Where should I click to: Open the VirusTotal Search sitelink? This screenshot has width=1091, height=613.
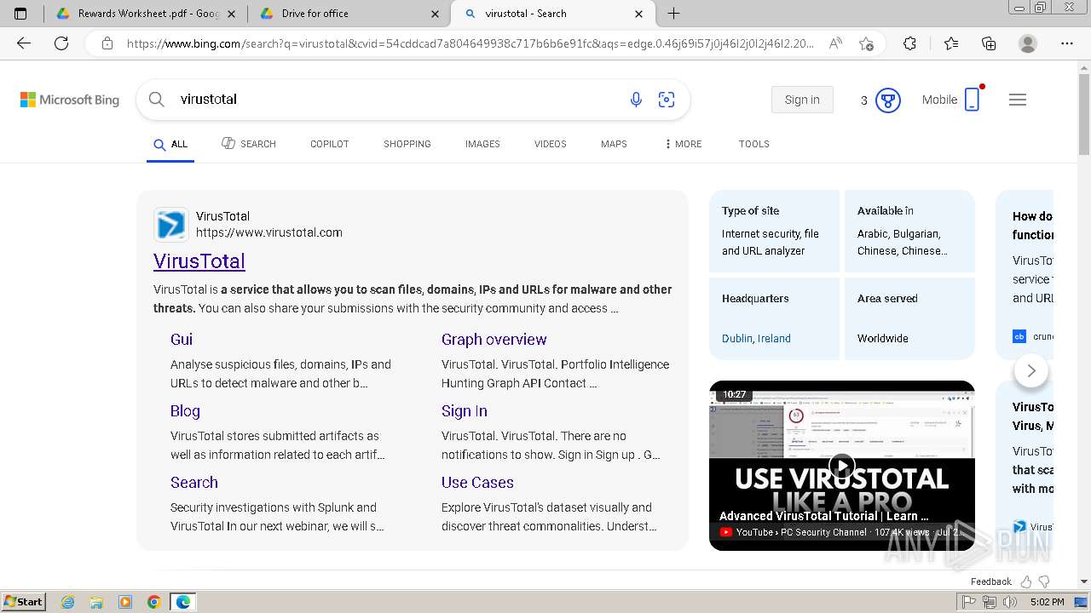[x=194, y=482]
